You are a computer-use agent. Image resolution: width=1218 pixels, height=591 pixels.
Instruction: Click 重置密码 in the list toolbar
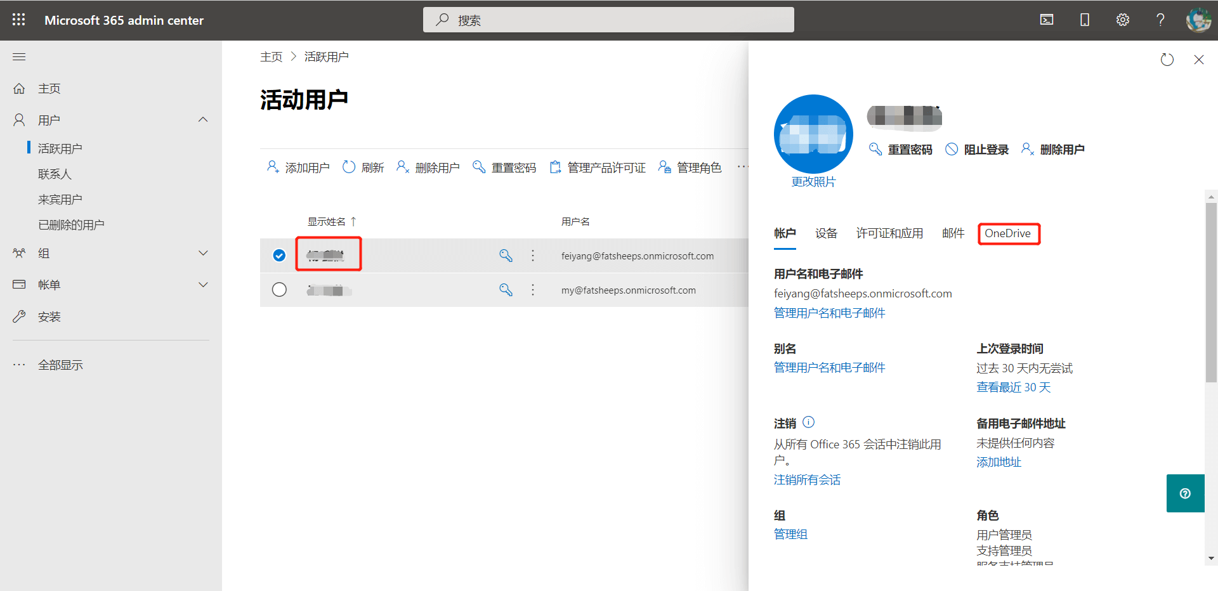click(x=504, y=167)
